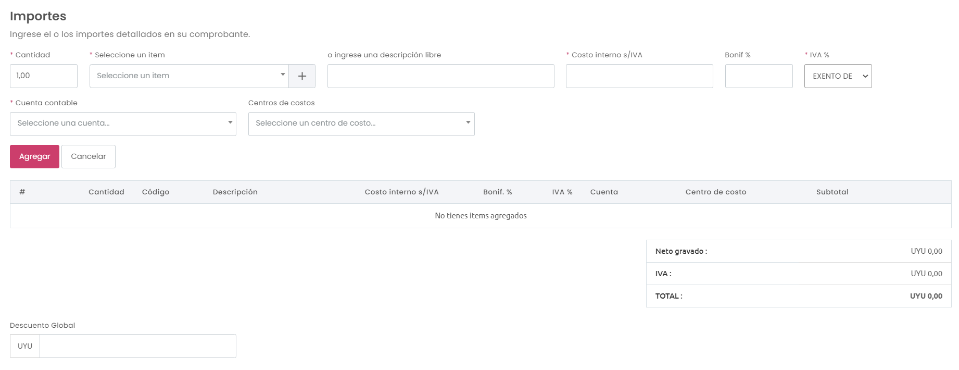Screen dimensions: 959x370
Task: Click the 'IVA :' totals row label
Action: point(663,274)
